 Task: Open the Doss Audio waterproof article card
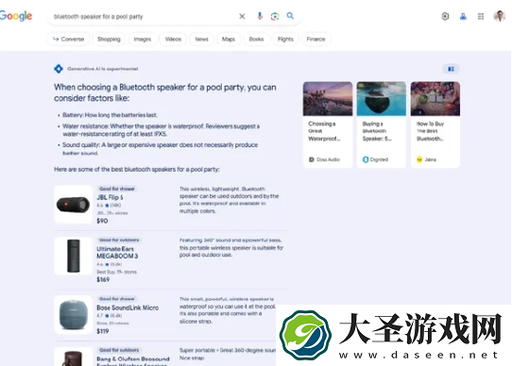(328, 125)
